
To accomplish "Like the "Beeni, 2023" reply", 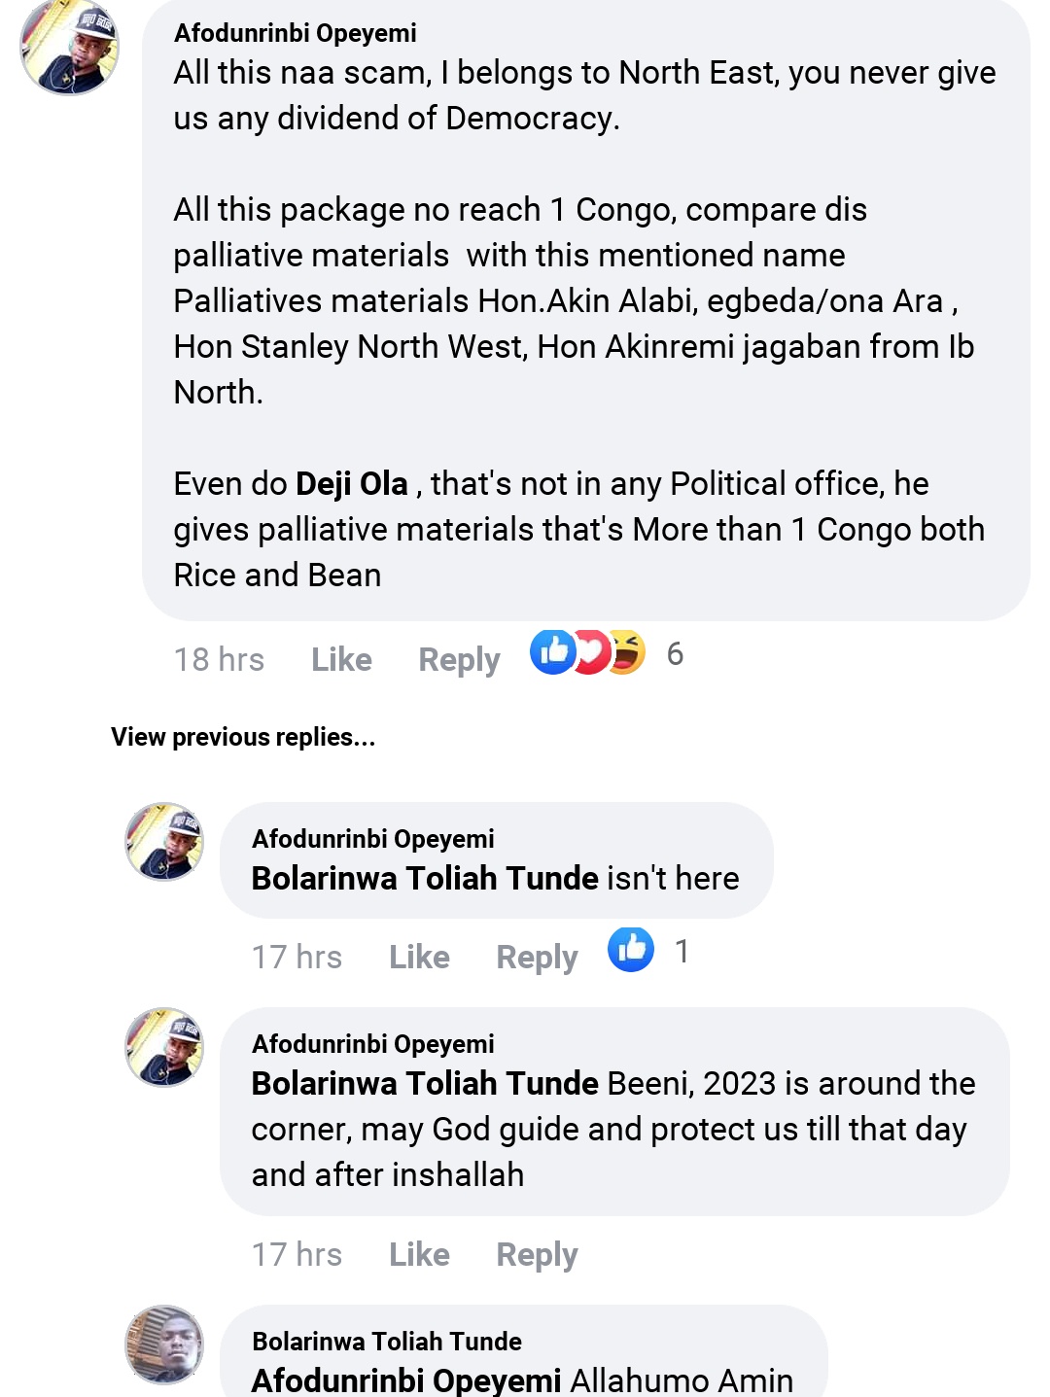I will click(419, 1254).
